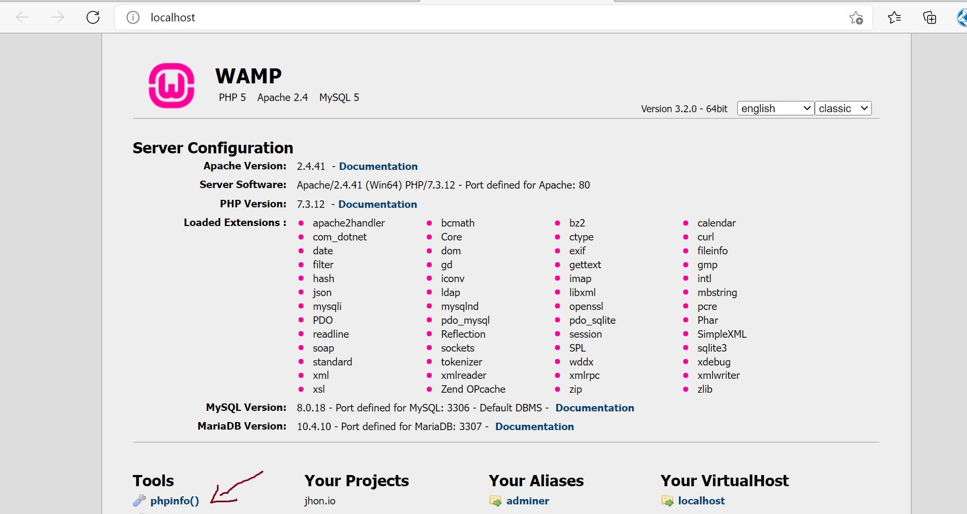Open MariaDB Documentation
The height and width of the screenshot is (514, 967).
534,426
